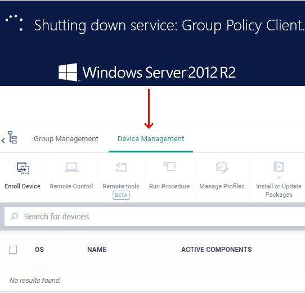Collapse the side panel with left chevron
The width and height of the screenshot is (305, 293).
[3, 141]
